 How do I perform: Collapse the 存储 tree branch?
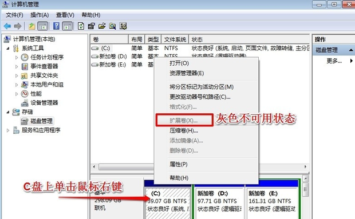pyautogui.click(x=8, y=112)
